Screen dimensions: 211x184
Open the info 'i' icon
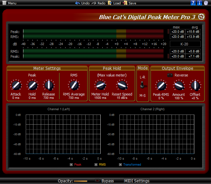point(199,3)
